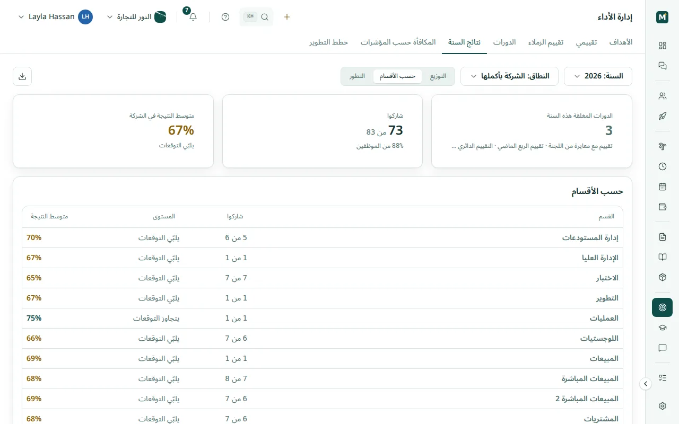Go to the employees people icon

[662, 96]
